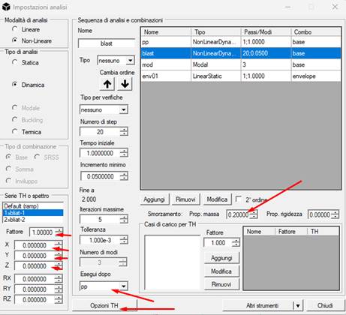The image size is (346, 315).
Task: Click the Z direction value field
Action: (x=35, y=266)
